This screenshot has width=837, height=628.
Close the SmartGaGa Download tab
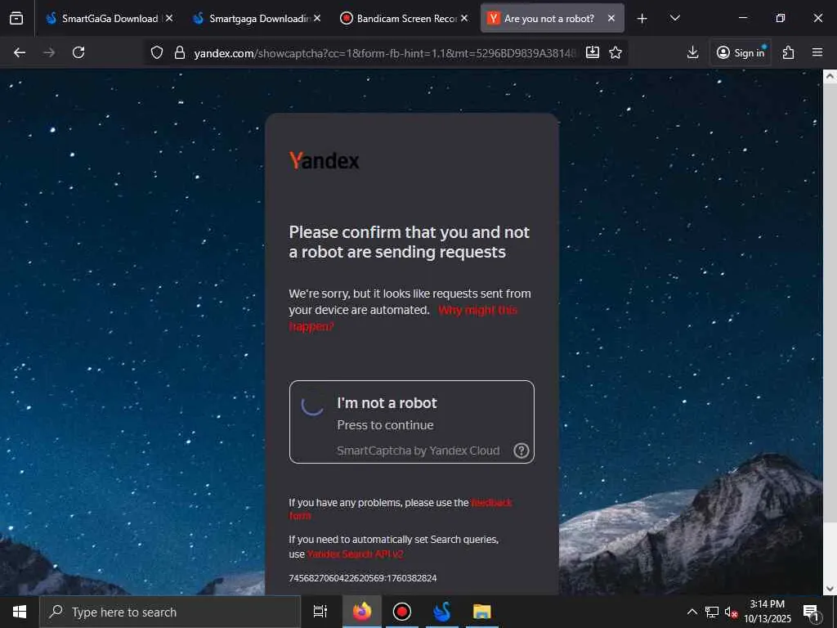(x=169, y=18)
